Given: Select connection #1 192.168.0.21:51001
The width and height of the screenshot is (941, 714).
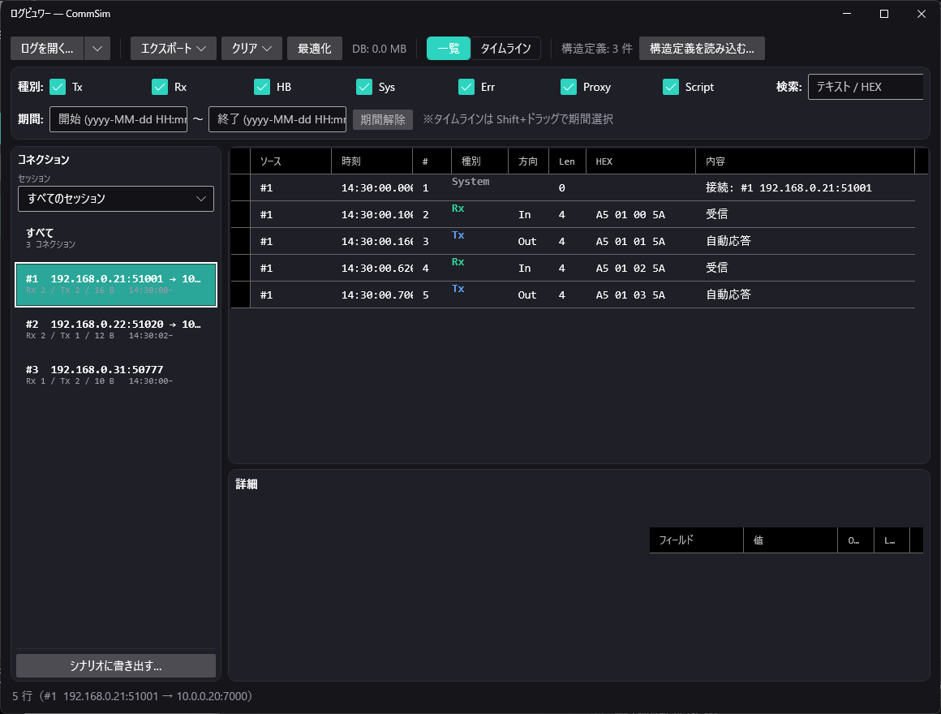Looking at the screenshot, I should [116, 285].
